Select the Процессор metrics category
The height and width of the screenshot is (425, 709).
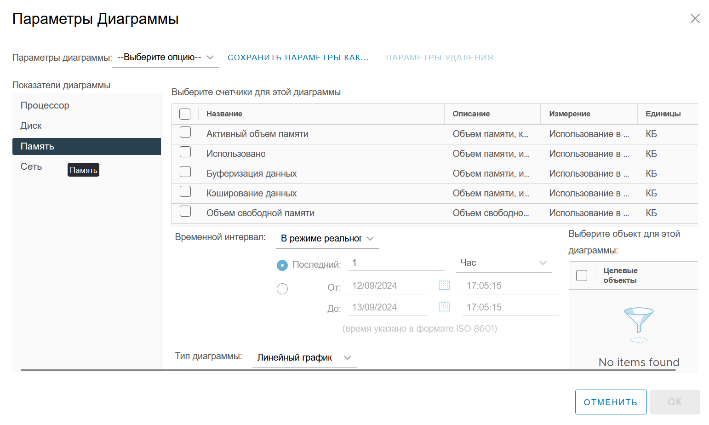[86, 105]
